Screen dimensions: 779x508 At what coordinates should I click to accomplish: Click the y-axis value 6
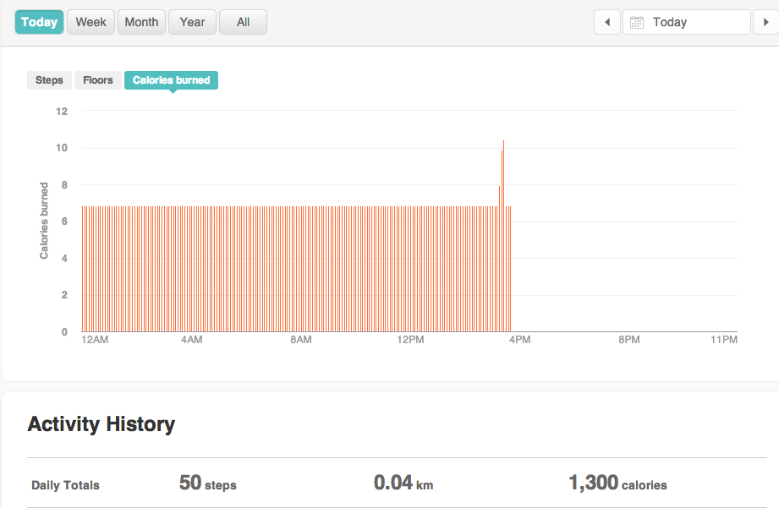[x=64, y=221]
